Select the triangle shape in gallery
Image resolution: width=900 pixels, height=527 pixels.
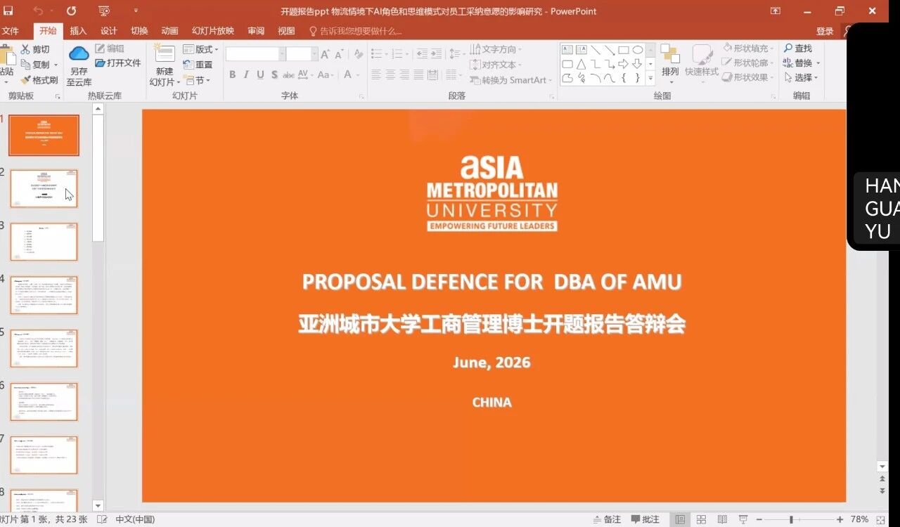pyautogui.click(x=581, y=64)
